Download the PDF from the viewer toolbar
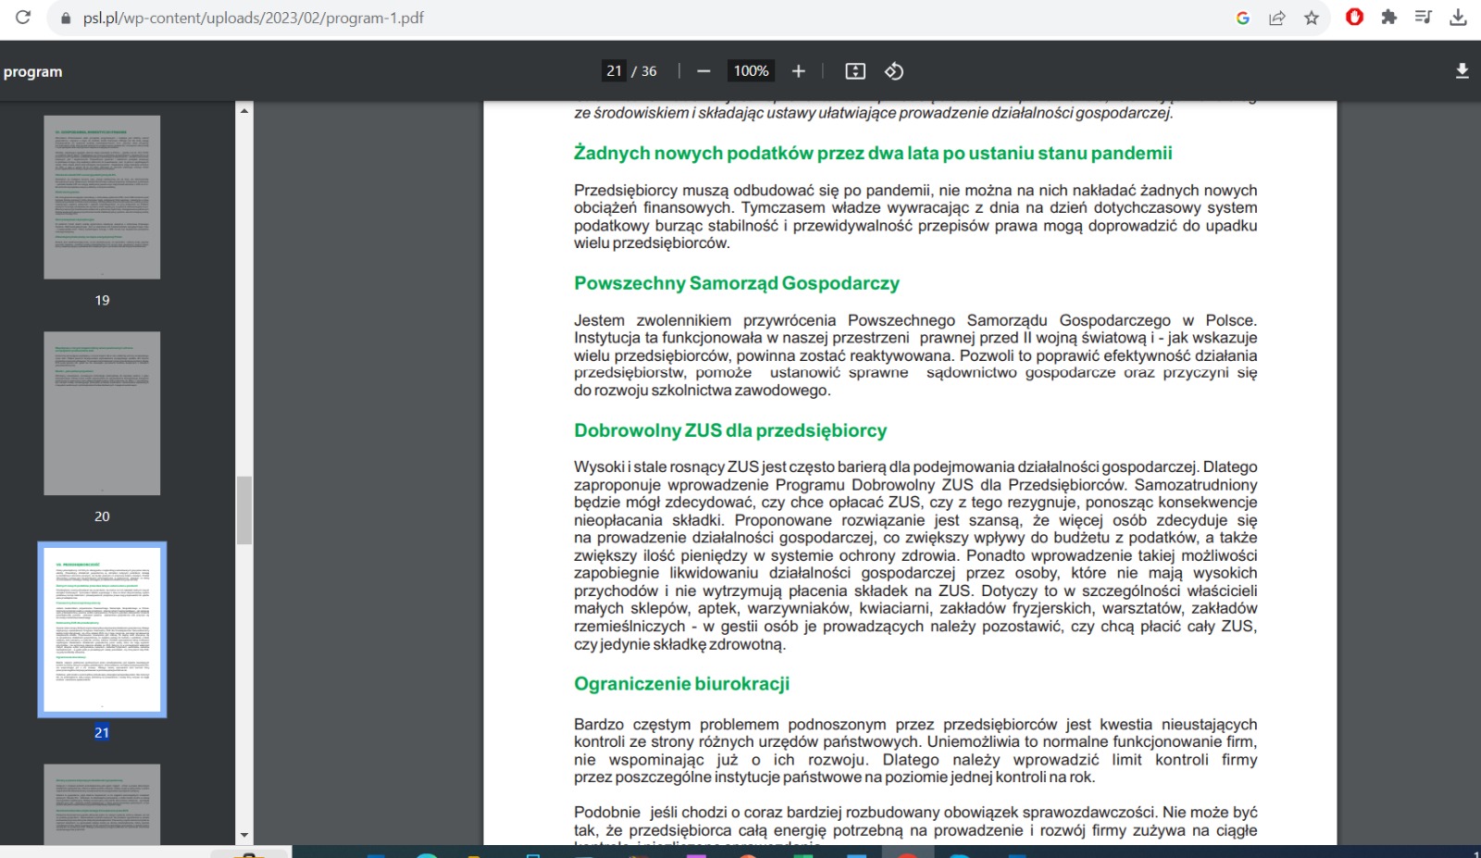This screenshot has width=1481, height=858. pyautogui.click(x=1462, y=71)
